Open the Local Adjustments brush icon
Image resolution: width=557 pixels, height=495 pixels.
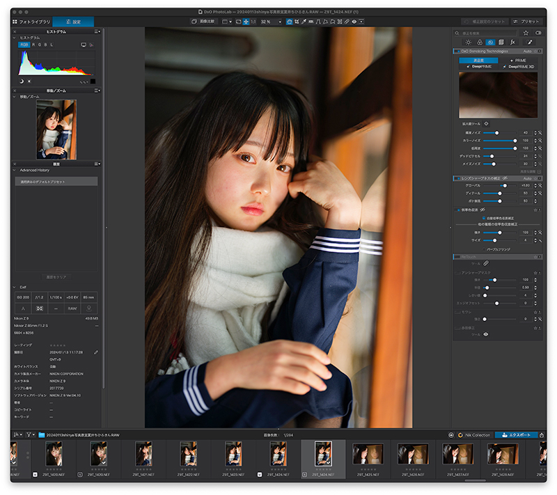tap(530, 42)
